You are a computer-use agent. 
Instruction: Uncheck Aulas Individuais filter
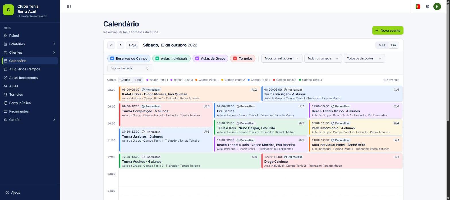point(157,58)
